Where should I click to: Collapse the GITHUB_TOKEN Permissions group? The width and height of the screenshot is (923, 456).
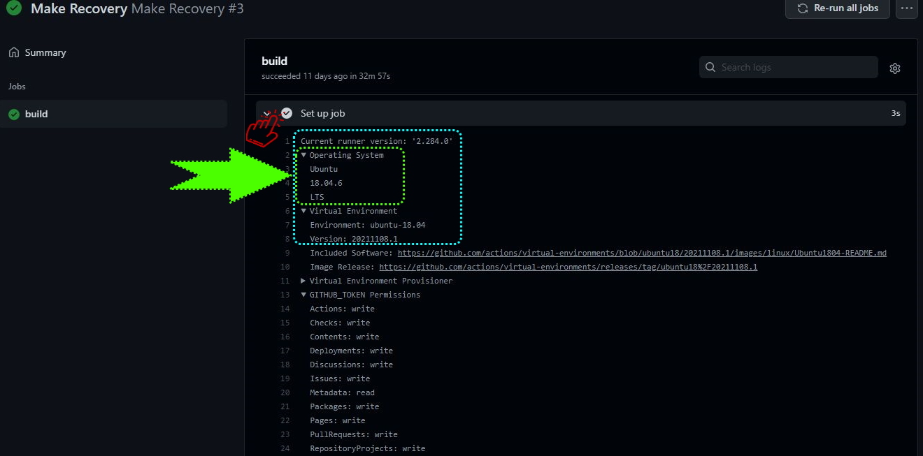pyautogui.click(x=303, y=295)
